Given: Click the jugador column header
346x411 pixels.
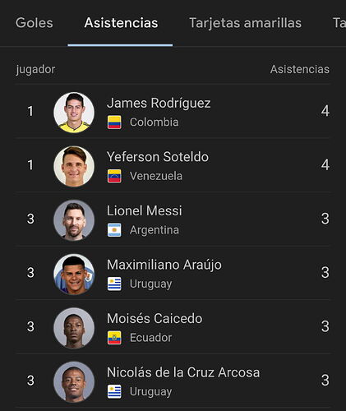Looking at the screenshot, I should [x=35, y=70].
